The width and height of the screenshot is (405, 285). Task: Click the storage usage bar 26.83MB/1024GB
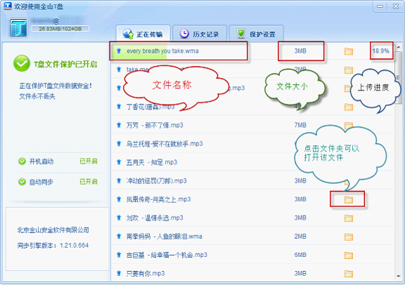(60, 29)
